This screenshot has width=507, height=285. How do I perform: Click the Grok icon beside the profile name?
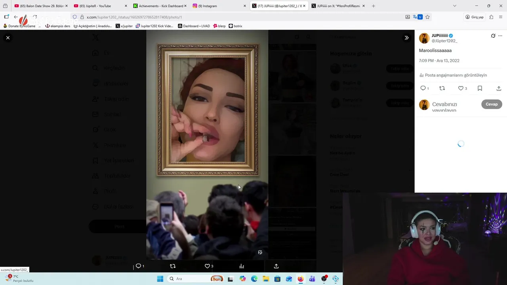click(493, 36)
